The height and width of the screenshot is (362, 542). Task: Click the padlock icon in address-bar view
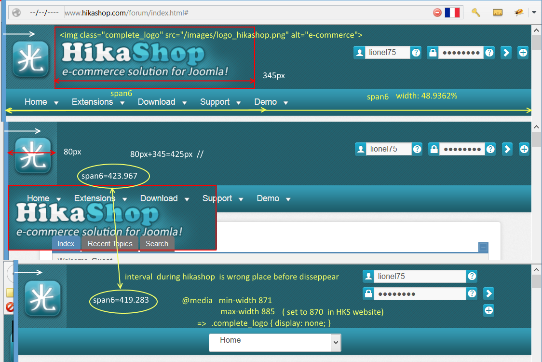pos(433,53)
